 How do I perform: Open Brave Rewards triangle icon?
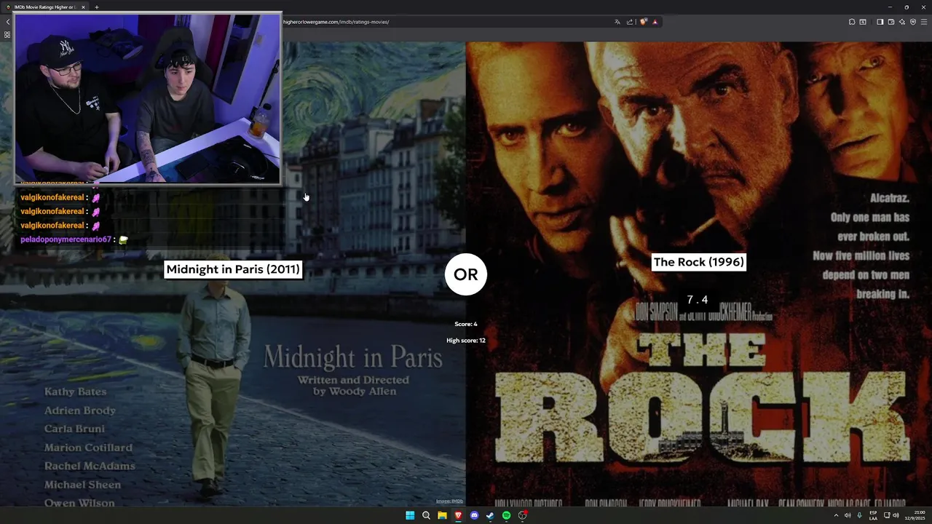[655, 22]
